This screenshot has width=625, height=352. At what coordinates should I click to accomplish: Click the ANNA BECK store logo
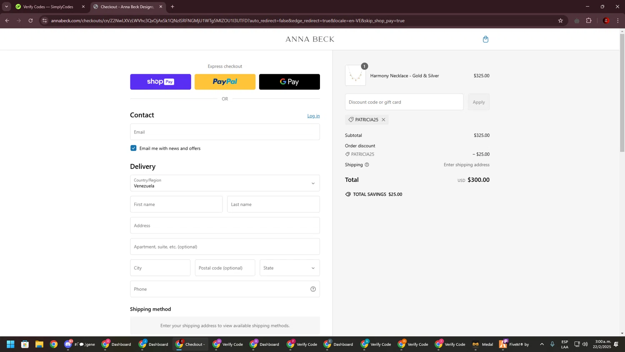pyautogui.click(x=310, y=39)
